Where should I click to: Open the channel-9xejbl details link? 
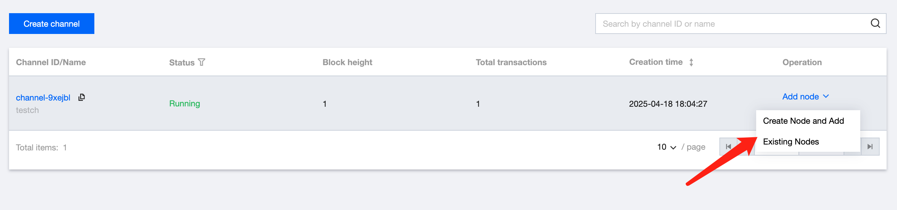pyautogui.click(x=43, y=98)
